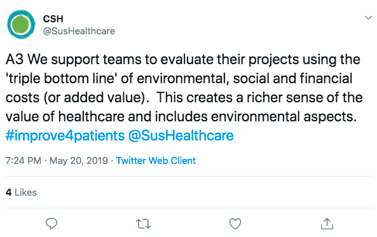
Task: Expand the tweet options chevron menu
Action: point(368,18)
